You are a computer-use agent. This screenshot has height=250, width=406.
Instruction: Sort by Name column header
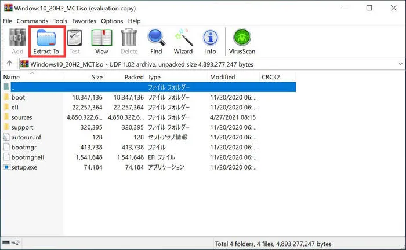(32, 77)
